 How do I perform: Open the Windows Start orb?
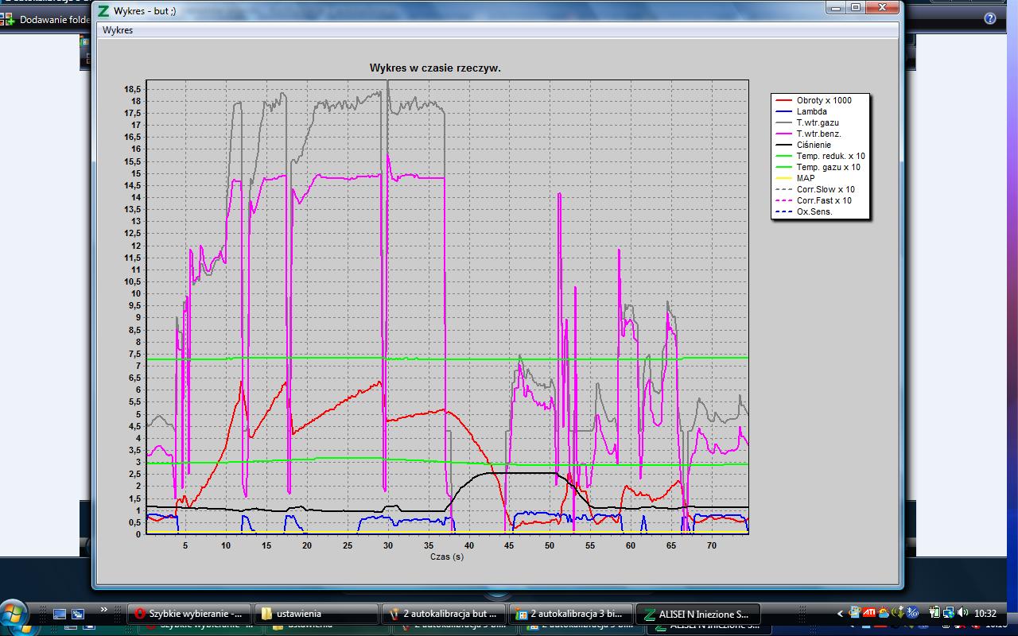click(16, 616)
